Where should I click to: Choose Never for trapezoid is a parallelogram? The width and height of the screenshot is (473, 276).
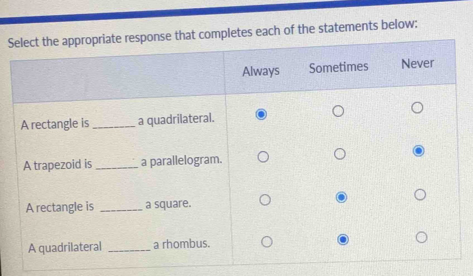tap(418, 150)
